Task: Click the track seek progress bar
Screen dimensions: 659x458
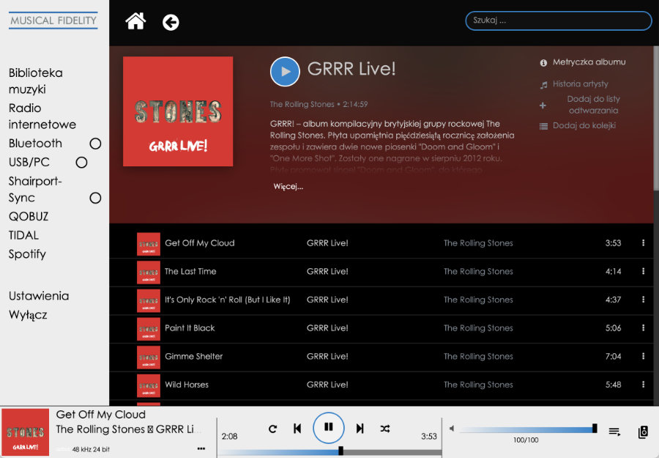Action: coord(329,452)
